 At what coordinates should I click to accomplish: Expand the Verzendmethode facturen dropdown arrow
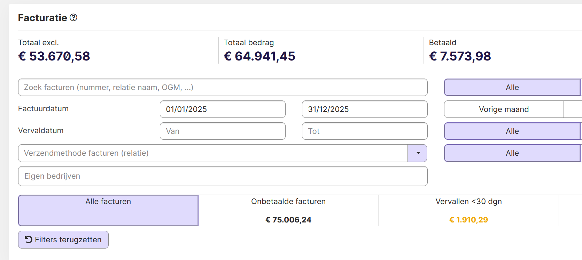pos(418,153)
